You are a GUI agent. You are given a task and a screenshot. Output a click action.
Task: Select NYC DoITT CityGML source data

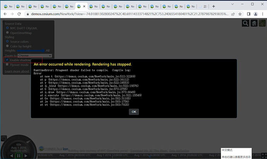(x=7, y=28)
